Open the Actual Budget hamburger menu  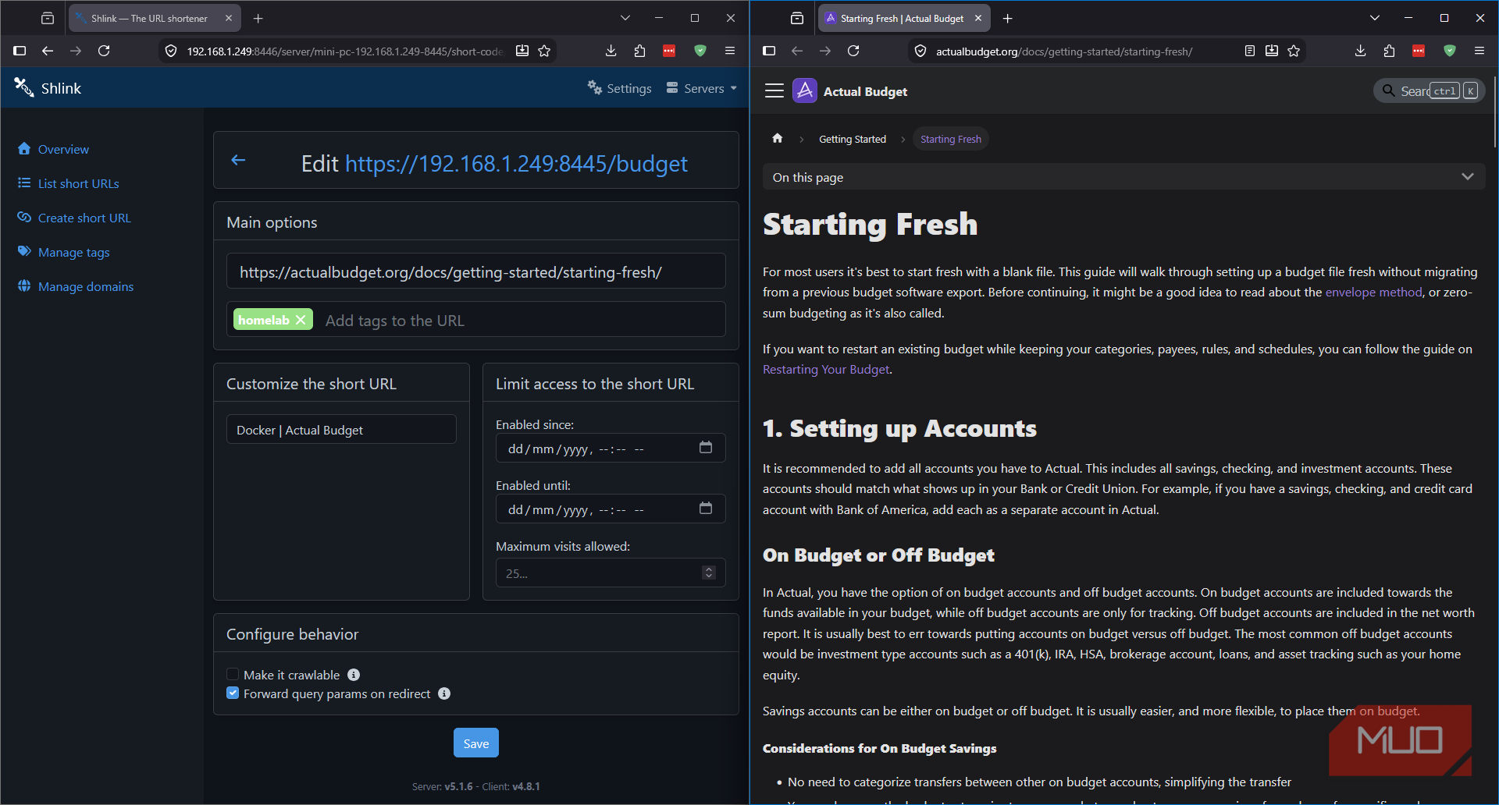(774, 91)
